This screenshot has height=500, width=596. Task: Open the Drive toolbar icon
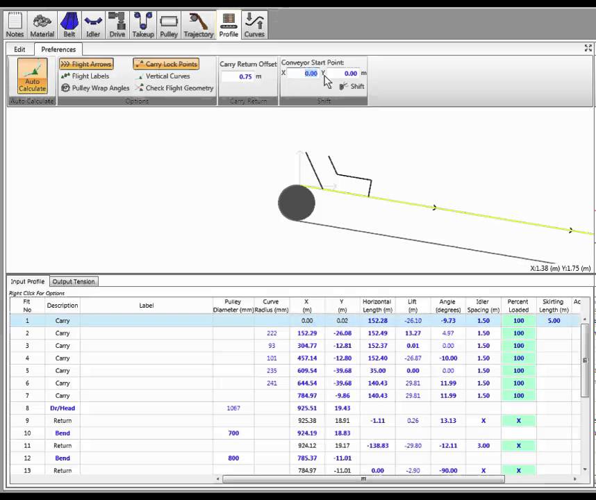click(117, 25)
